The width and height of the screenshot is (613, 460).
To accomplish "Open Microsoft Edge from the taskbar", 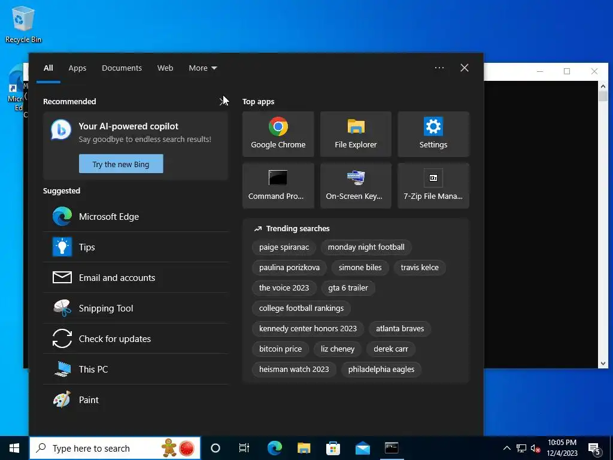I will (274, 448).
